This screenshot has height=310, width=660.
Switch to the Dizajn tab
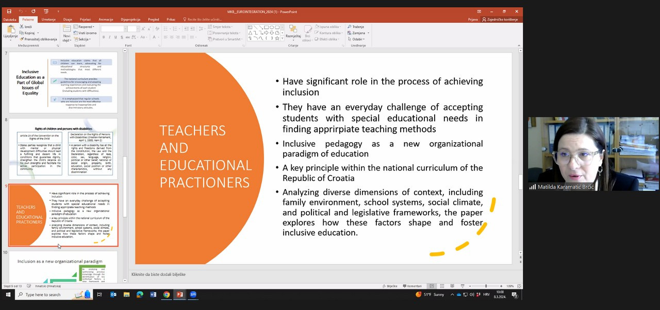[x=68, y=20]
